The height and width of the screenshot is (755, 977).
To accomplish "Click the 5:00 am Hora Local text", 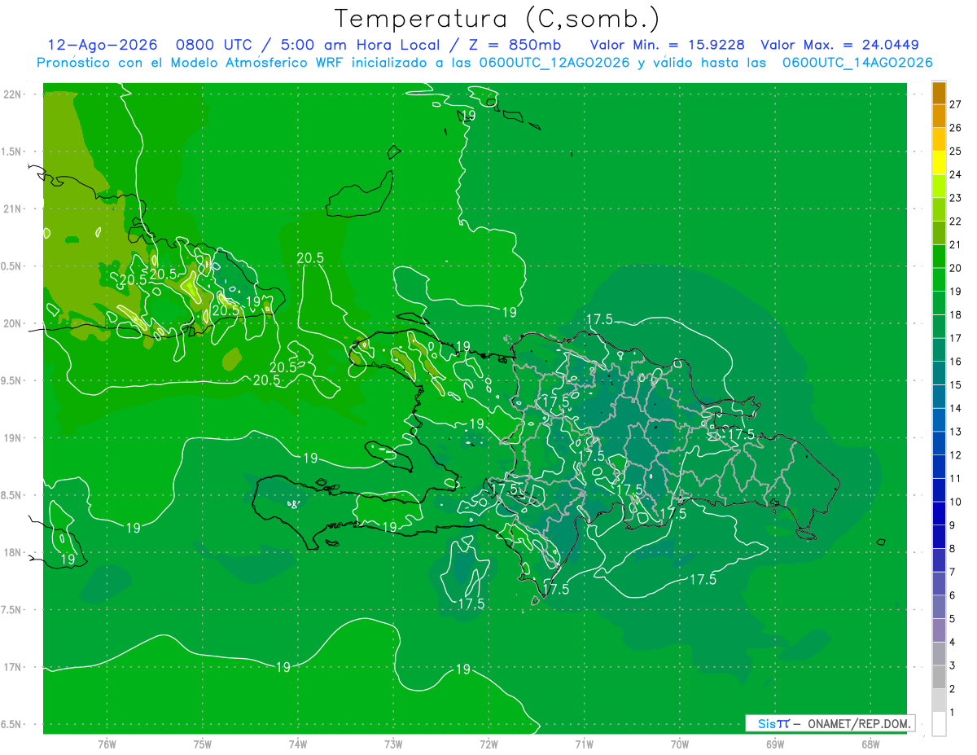I will click(x=361, y=45).
